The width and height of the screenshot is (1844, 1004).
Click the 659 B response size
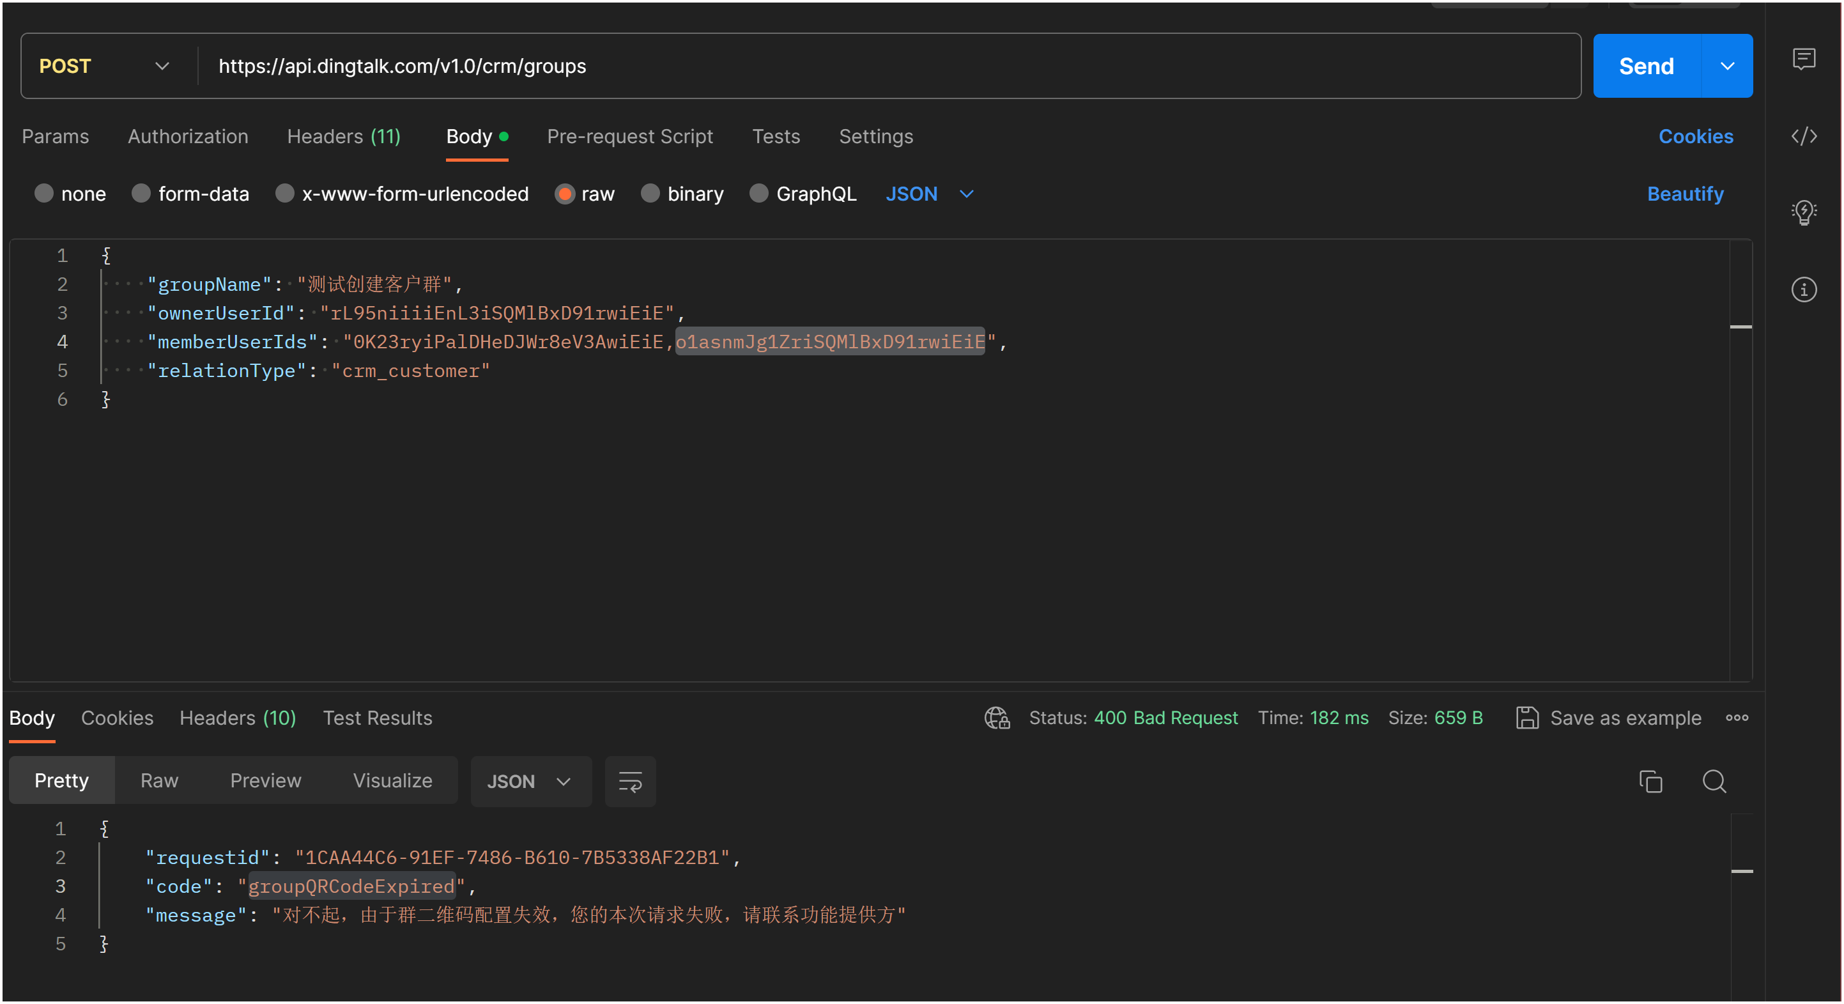click(1457, 718)
